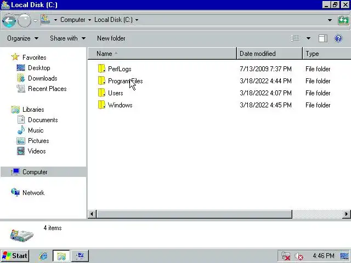This screenshot has height=263, width=351.
Task: Click the Downloads folder icon
Action: [x=21, y=78]
